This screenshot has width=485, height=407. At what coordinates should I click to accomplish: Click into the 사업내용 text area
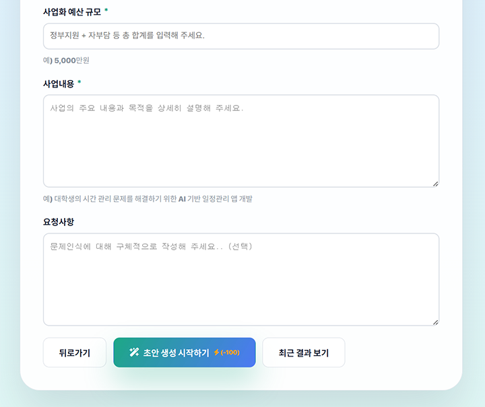point(240,141)
